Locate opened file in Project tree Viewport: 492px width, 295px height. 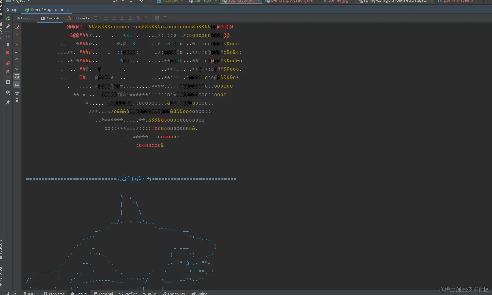coord(115,1)
